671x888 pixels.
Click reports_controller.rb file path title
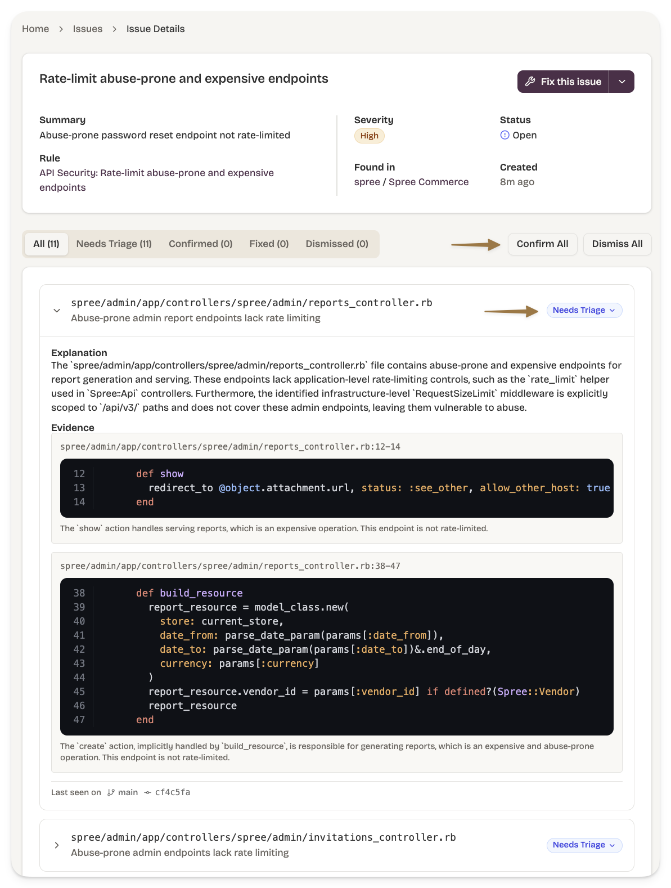pyautogui.click(x=251, y=303)
